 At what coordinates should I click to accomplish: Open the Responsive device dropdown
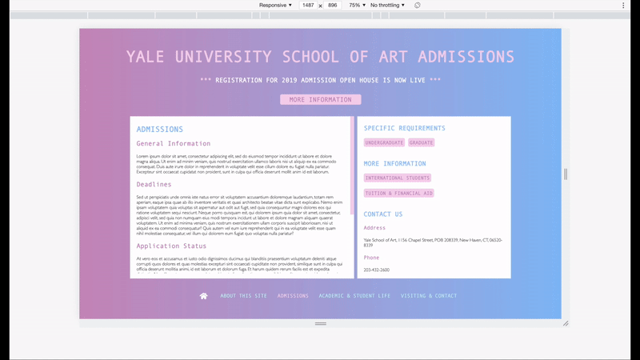275,6
